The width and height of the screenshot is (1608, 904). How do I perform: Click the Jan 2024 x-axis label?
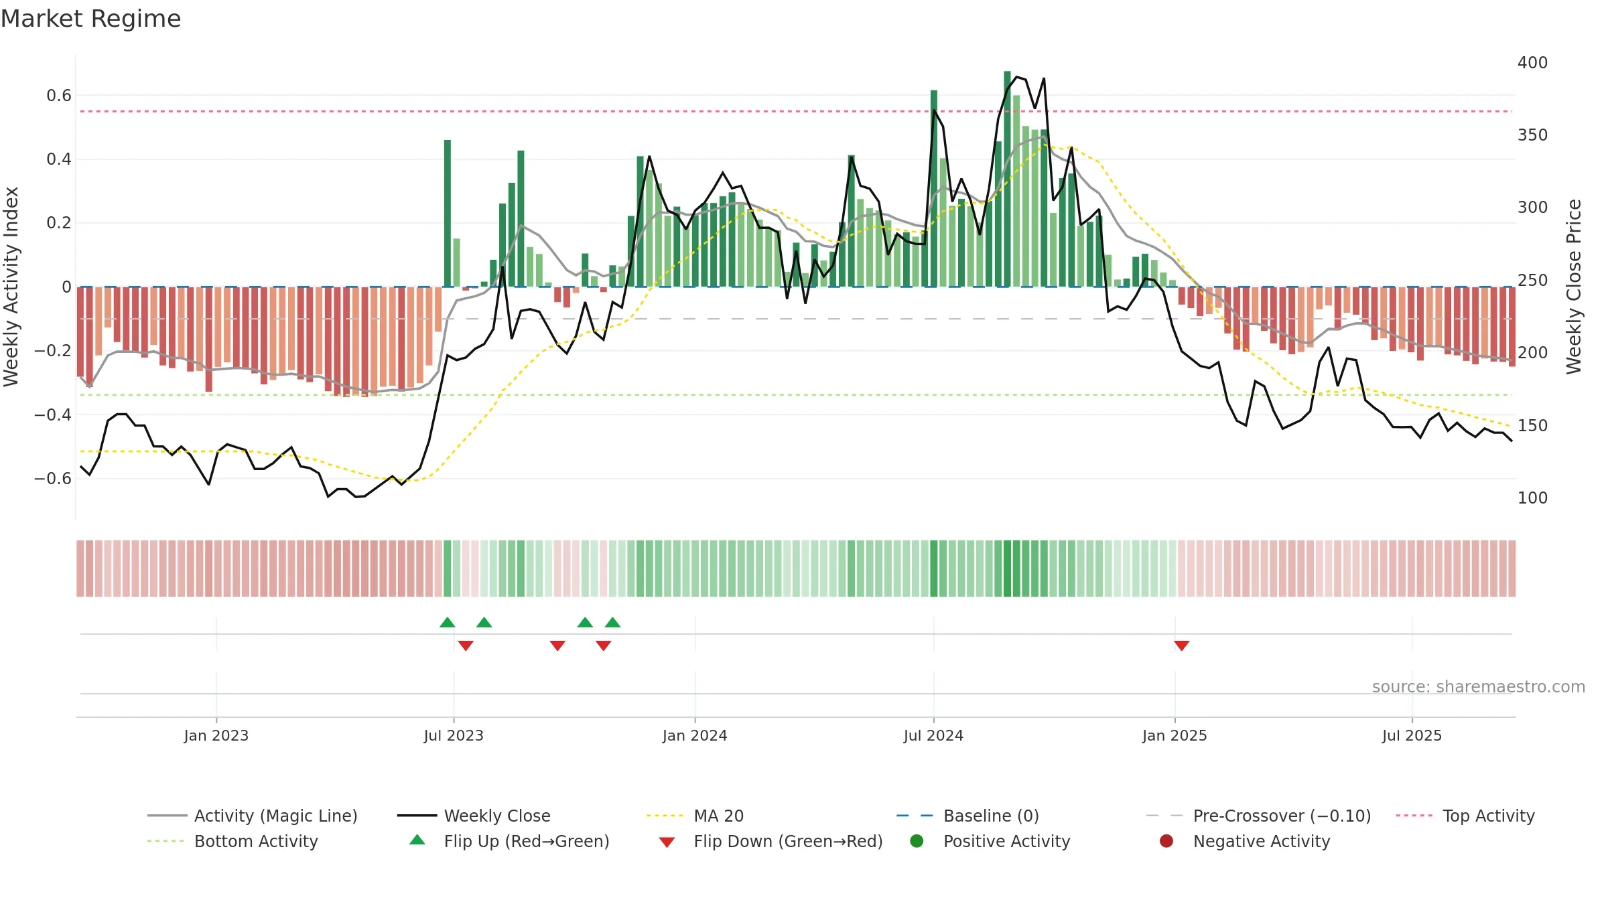click(695, 736)
